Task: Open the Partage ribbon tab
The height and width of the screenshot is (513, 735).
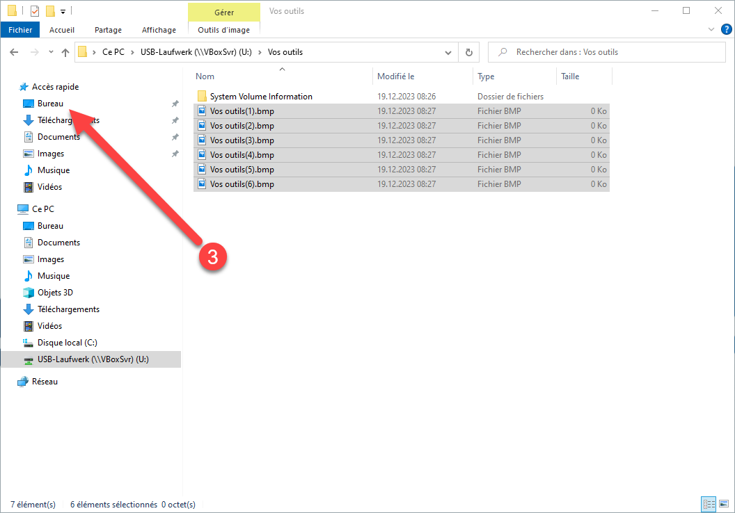Action: click(109, 30)
